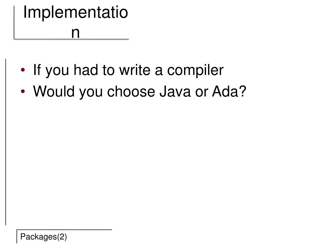Click the word 'Ada?' in second bullet
336x252 pixels.
point(229,92)
